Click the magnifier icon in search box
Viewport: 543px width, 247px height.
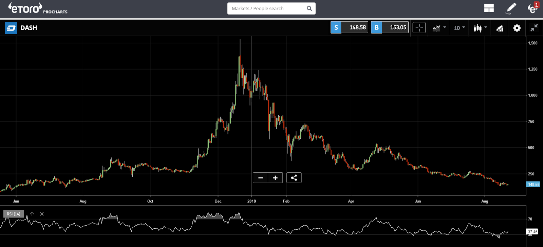[309, 8]
